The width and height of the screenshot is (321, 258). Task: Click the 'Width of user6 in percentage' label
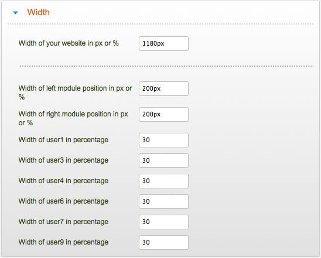(63, 201)
